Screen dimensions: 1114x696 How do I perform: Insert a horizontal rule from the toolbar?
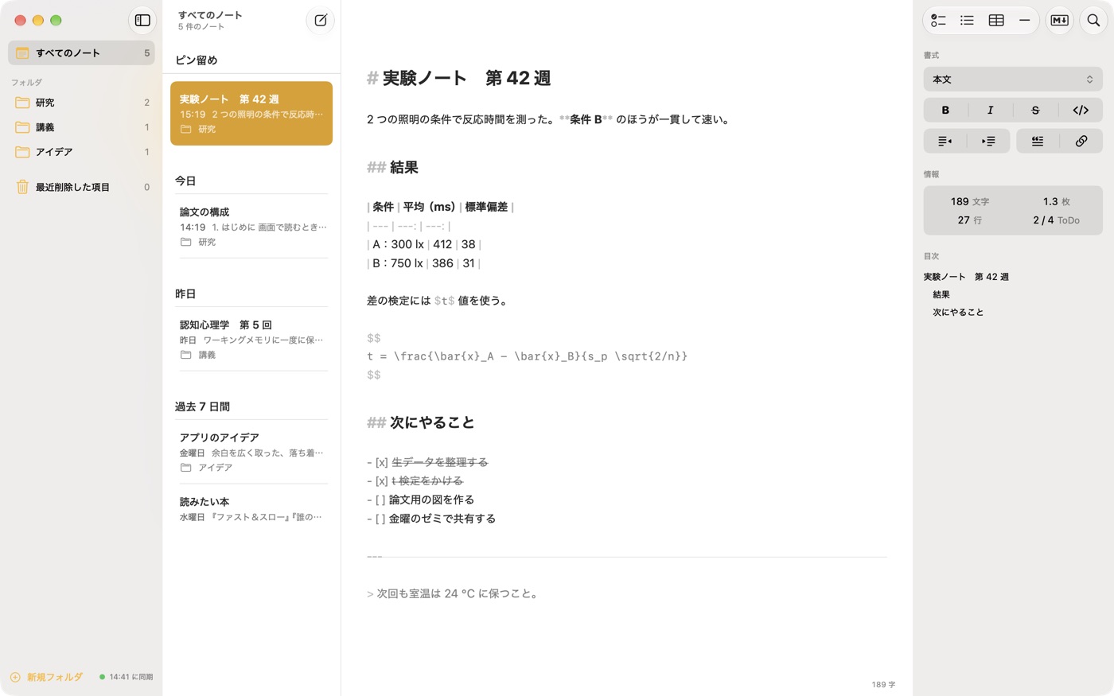tap(1024, 21)
